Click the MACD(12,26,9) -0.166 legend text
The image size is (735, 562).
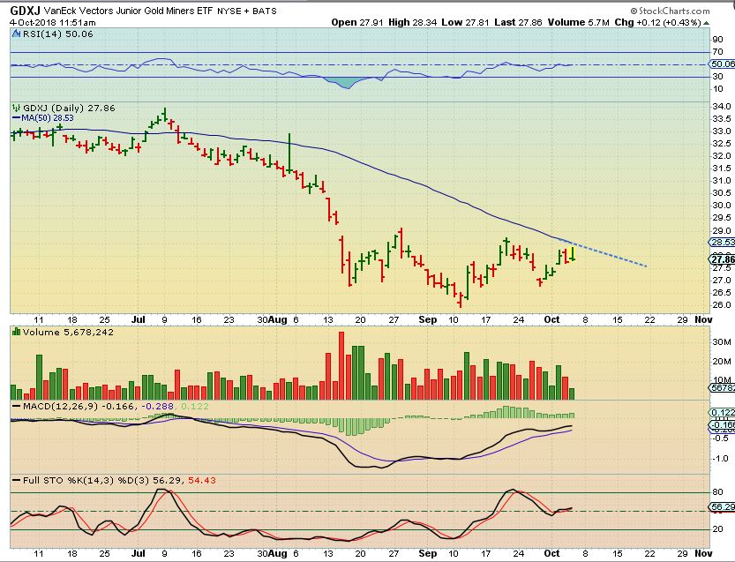[79, 407]
